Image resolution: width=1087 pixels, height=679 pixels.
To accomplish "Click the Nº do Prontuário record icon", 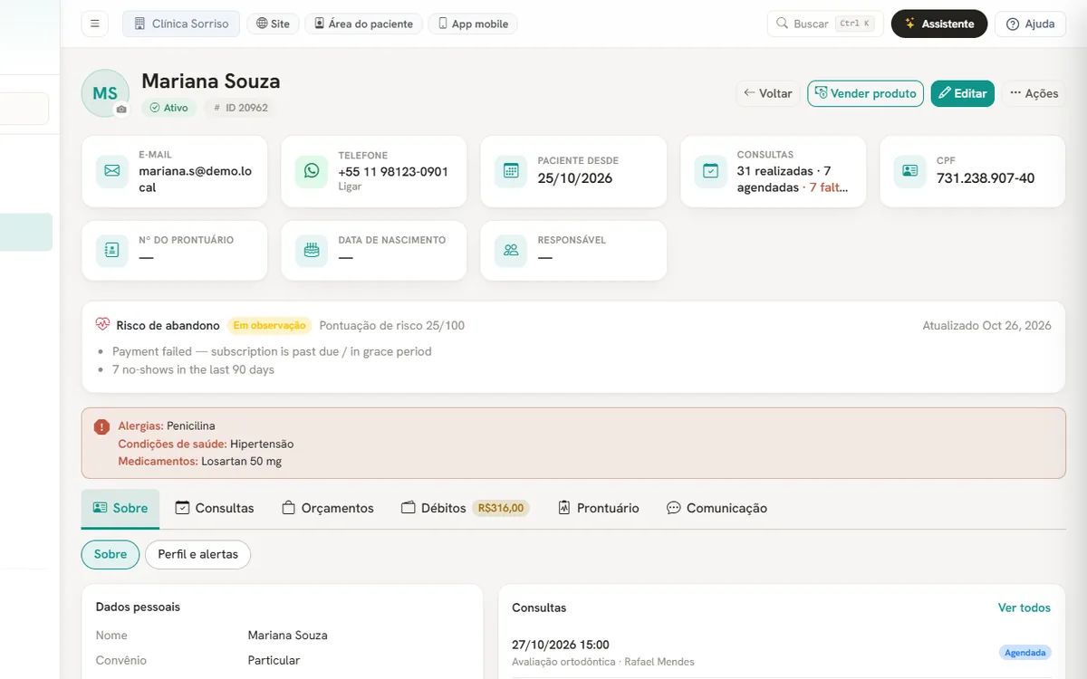I will 112,250.
